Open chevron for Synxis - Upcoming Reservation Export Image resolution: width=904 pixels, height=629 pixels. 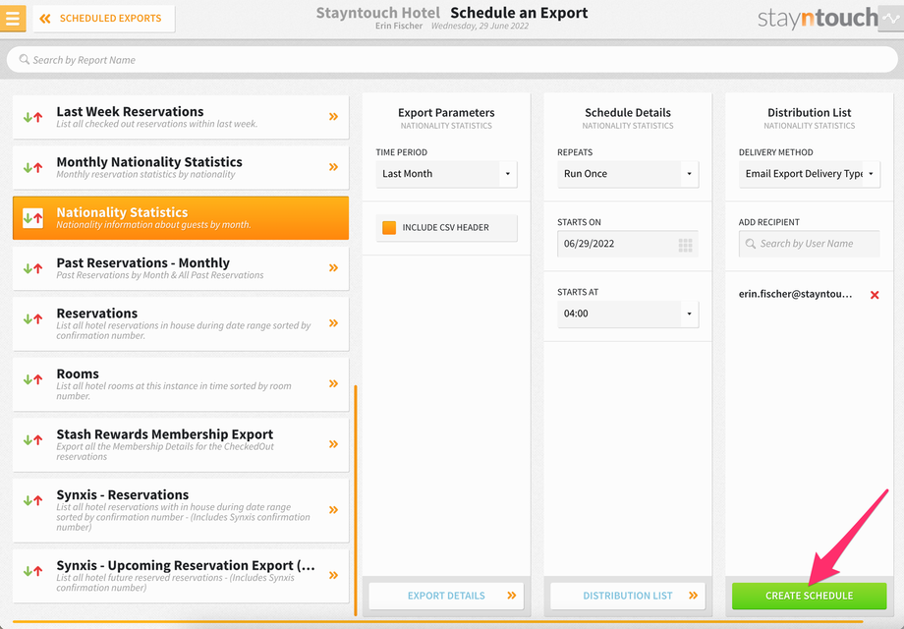pos(333,575)
